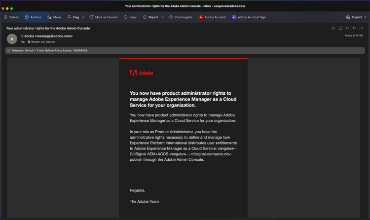
Task: Open the Report dropdown arrow
Action: 162,17
